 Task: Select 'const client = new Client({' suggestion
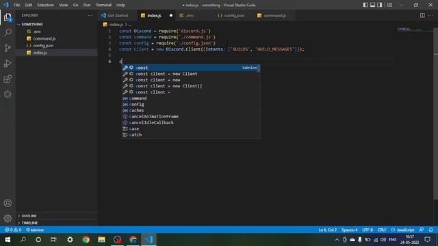point(191,86)
